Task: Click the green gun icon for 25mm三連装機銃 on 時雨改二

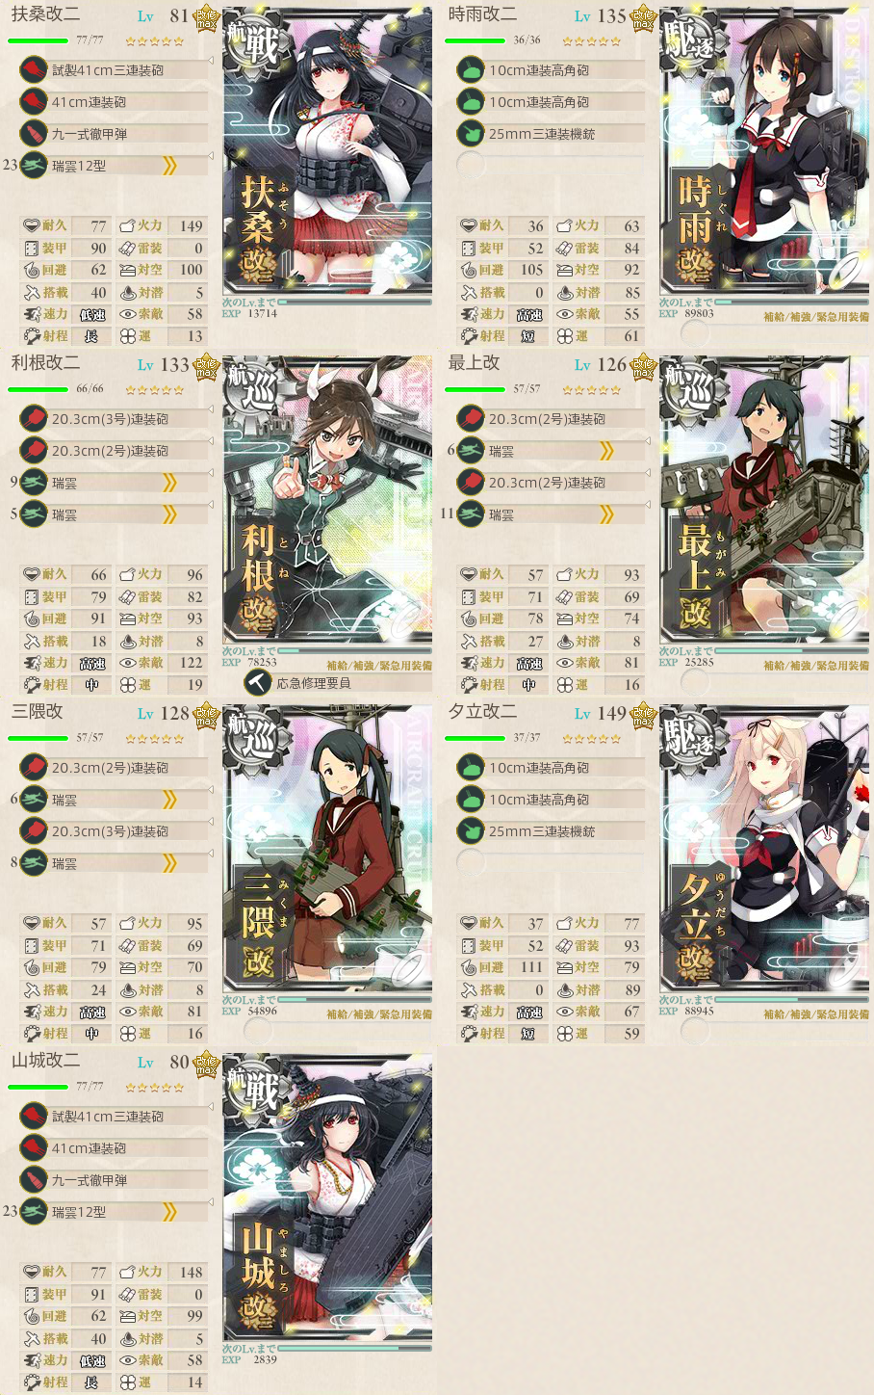Action: point(470,134)
